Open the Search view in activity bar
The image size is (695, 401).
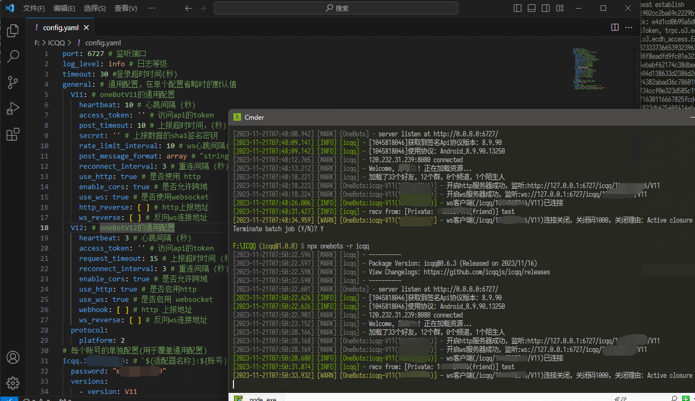pyautogui.click(x=13, y=56)
